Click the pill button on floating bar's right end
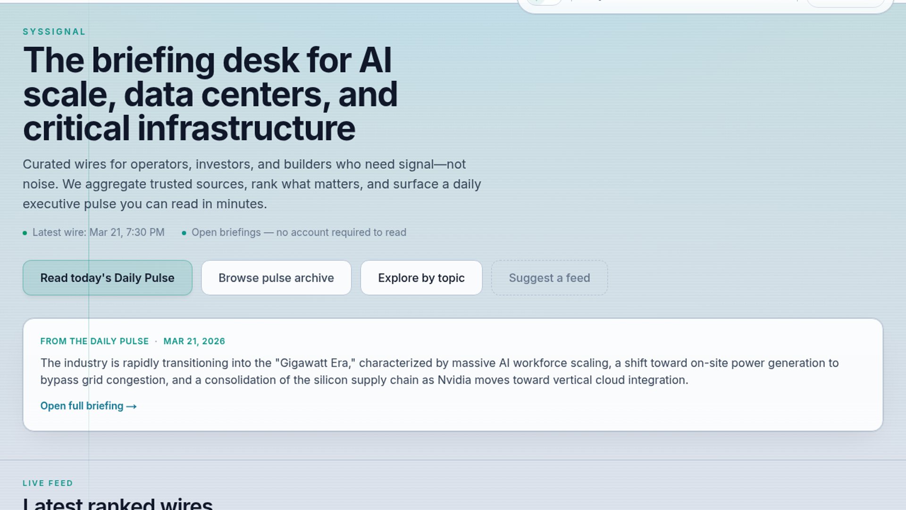Screen dimensions: 906x510 846,3
